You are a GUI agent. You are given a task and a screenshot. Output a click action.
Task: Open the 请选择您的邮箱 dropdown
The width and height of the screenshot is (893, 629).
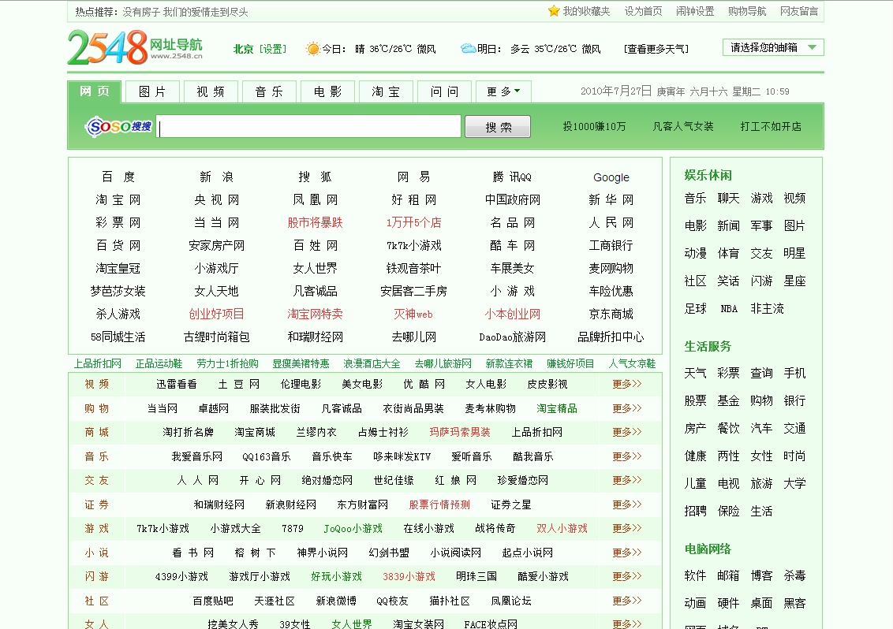(x=772, y=47)
